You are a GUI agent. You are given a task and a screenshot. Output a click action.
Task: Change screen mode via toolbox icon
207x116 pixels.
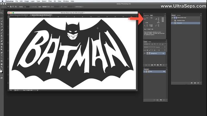coord(2,78)
